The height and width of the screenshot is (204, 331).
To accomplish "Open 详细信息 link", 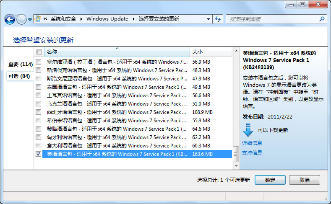I will 252,143.
